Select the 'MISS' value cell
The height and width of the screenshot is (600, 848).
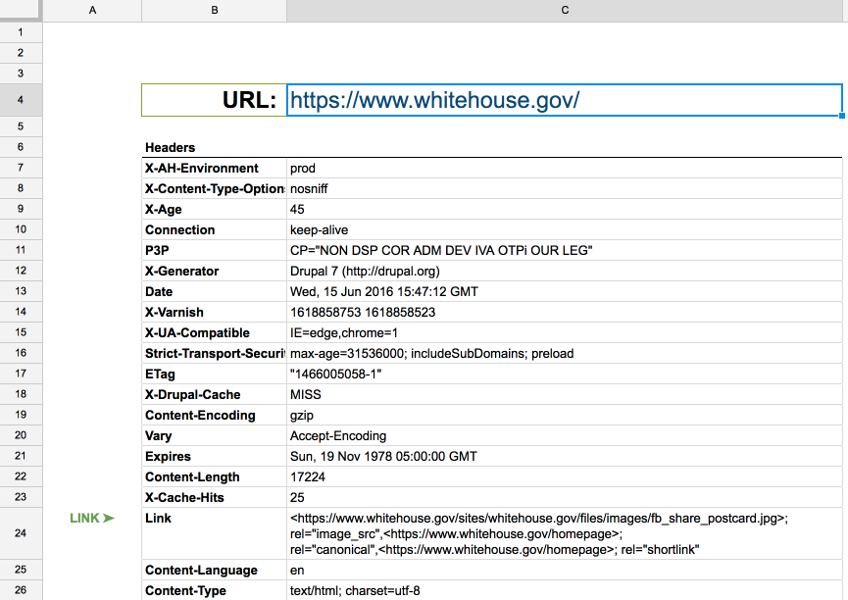point(564,394)
